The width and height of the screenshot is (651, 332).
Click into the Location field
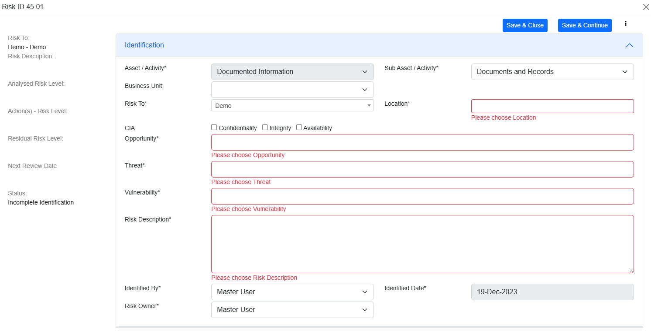pyautogui.click(x=552, y=106)
